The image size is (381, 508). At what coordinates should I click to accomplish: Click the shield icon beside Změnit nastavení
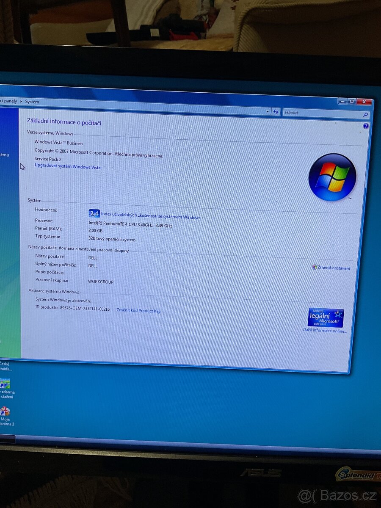coord(314,268)
